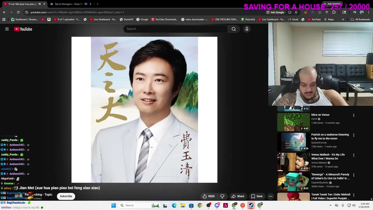The width and height of the screenshot is (373, 210).
Task: Open the Mice on Venus video thumbnail
Action: pyautogui.click(x=293, y=122)
